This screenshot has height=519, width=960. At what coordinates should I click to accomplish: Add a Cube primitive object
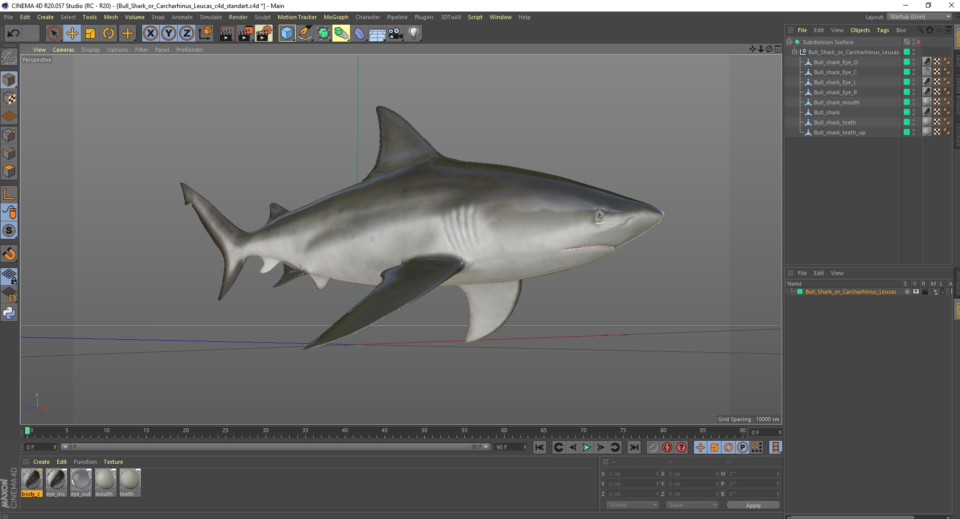[x=287, y=34]
